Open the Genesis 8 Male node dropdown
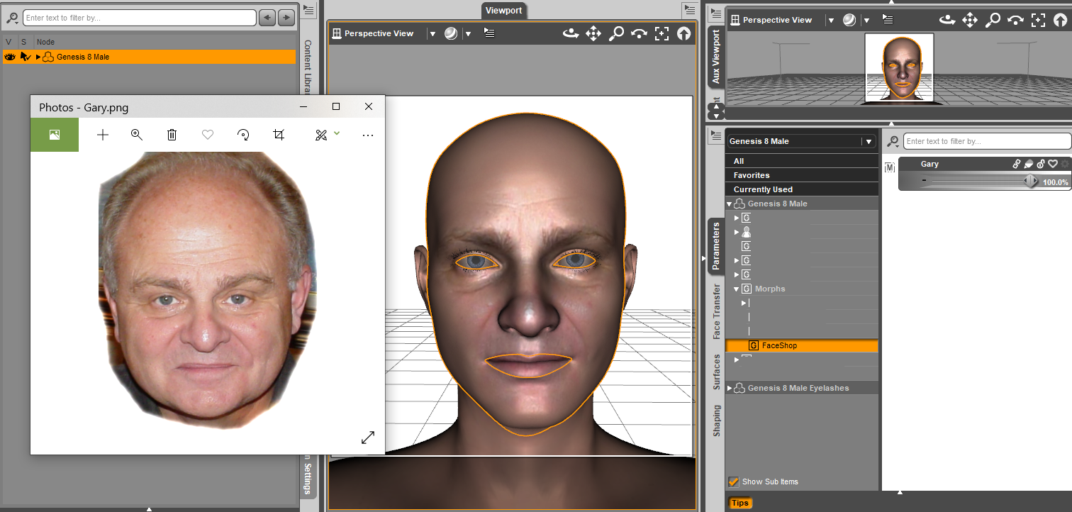The height and width of the screenshot is (512, 1072). (x=868, y=141)
